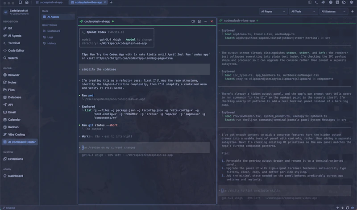Open the notes edit icon in top toolbar

337,2
